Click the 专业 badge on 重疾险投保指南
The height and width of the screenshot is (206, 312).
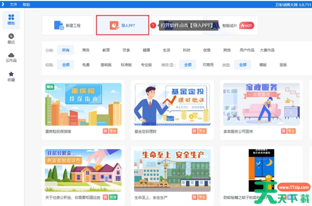tap(113, 131)
